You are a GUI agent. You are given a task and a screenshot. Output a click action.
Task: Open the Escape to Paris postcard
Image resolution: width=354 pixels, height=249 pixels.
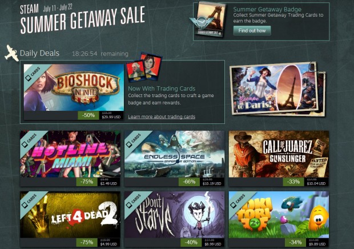pyautogui.click(x=277, y=89)
